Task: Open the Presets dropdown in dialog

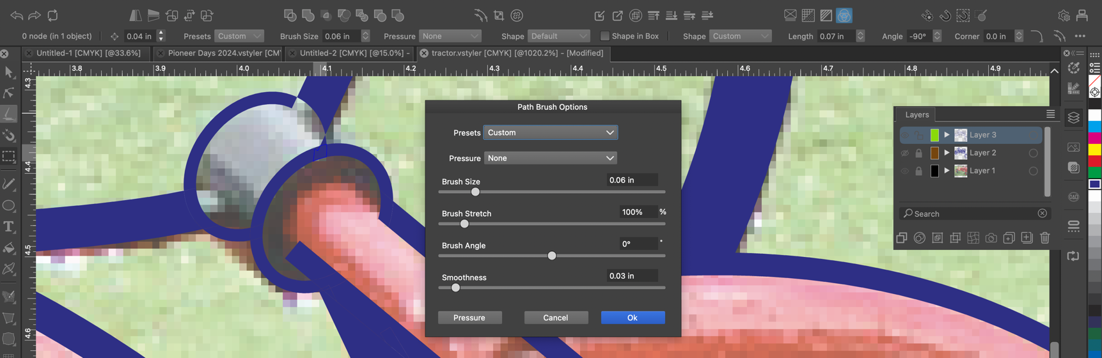Action: pos(550,132)
